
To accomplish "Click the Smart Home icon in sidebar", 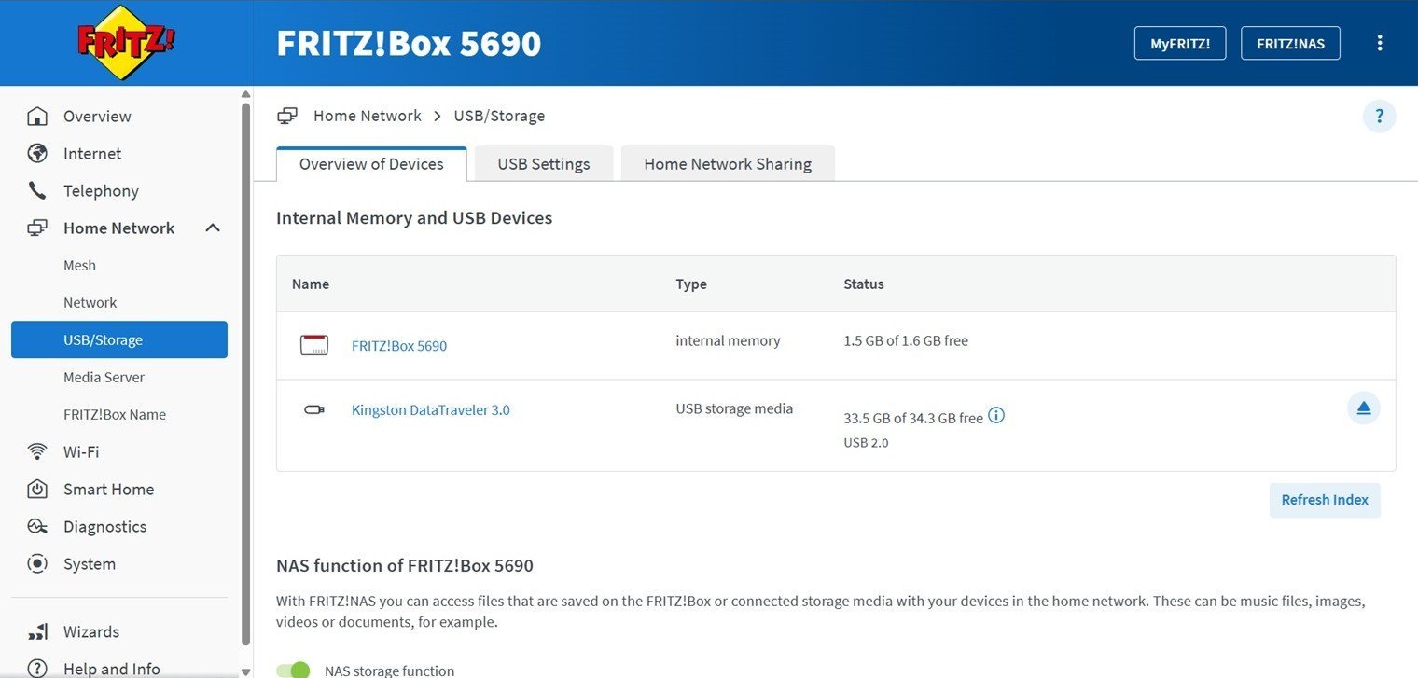I will point(37,490).
